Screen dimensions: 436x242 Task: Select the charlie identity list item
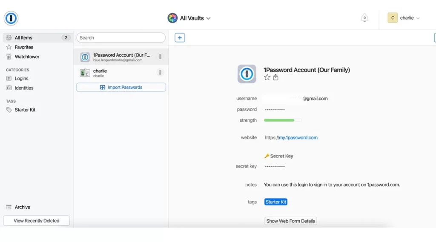(121, 73)
